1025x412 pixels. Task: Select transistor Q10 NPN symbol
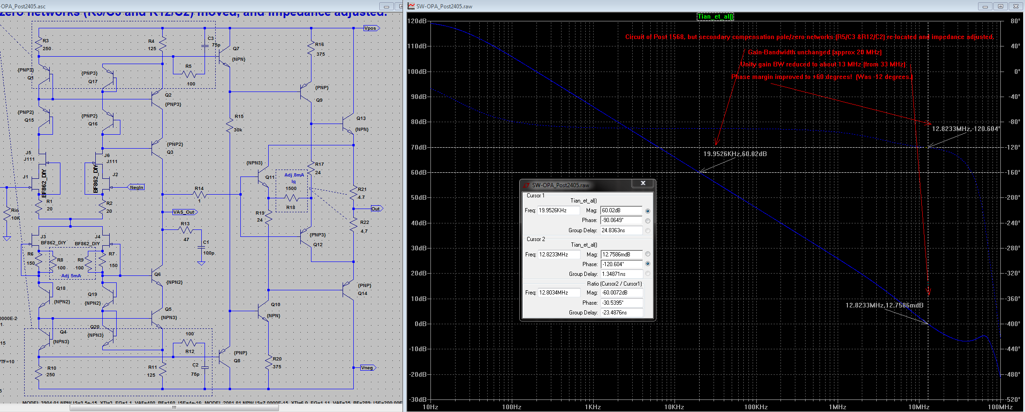click(x=264, y=310)
